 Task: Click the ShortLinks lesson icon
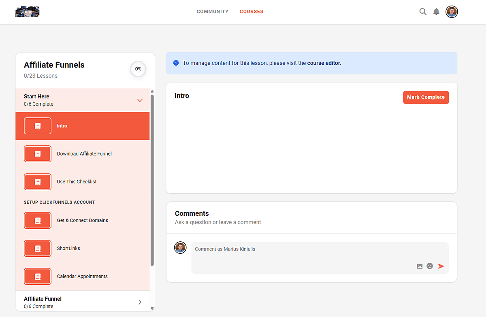point(38,249)
